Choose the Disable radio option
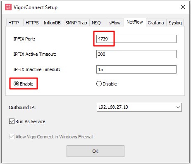Screen dimensions: 191x164 point(106,84)
